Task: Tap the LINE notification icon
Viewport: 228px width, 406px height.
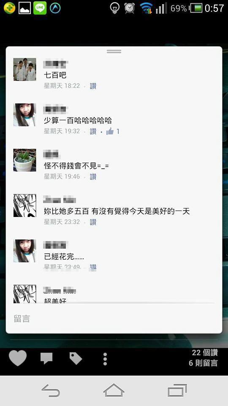Action: click(x=40, y=8)
